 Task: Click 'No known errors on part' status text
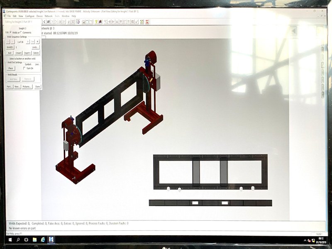[22, 228]
